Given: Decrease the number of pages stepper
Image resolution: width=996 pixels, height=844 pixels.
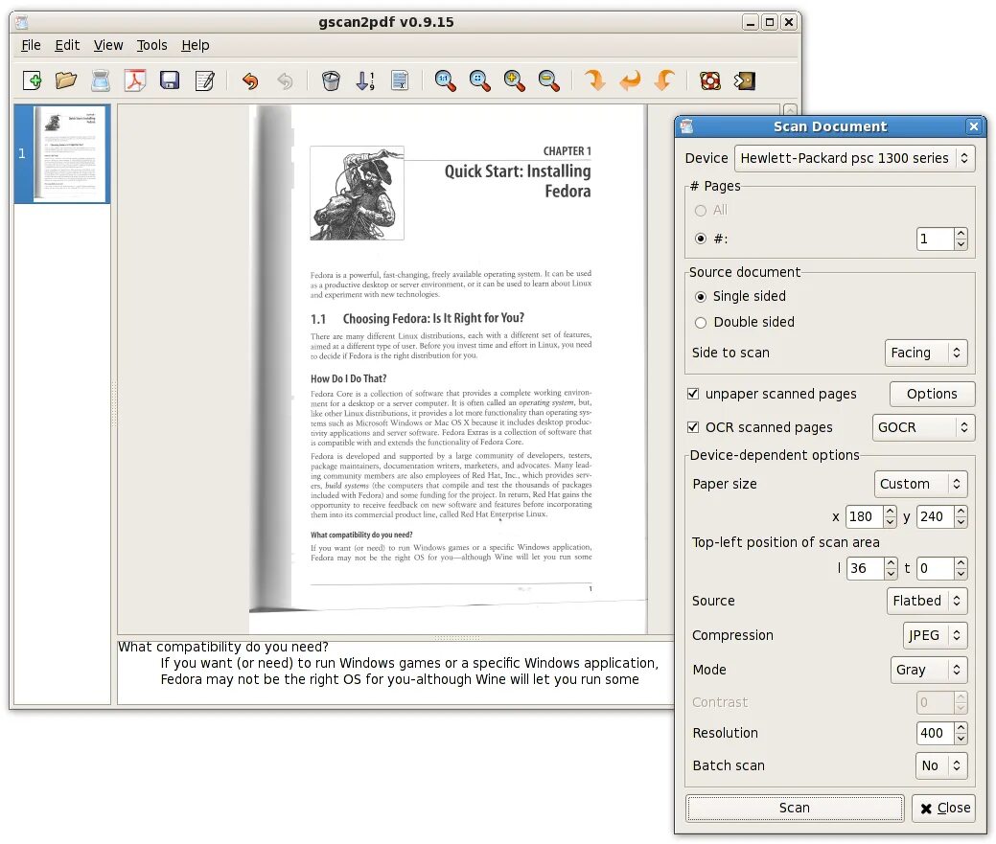Looking at the screenshot, I should pos(961,244).
